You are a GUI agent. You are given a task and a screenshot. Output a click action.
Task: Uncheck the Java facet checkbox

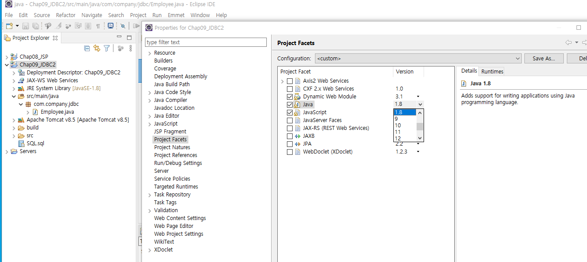[x=290, y=105]
